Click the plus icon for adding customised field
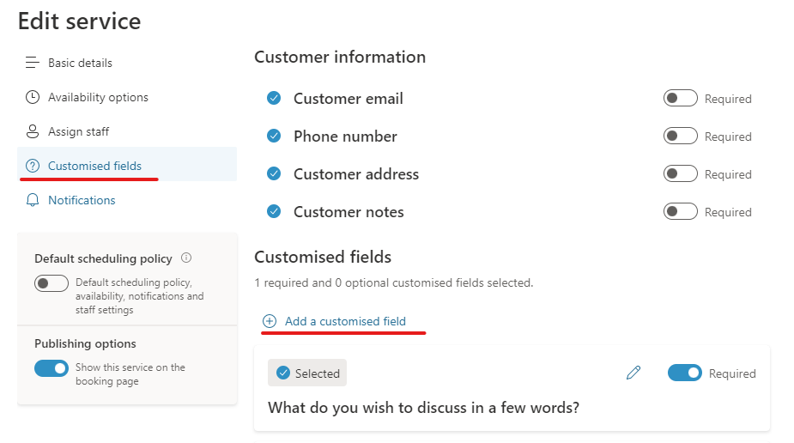This screenshot has height=443, width=794. click(x=270, y=321)
